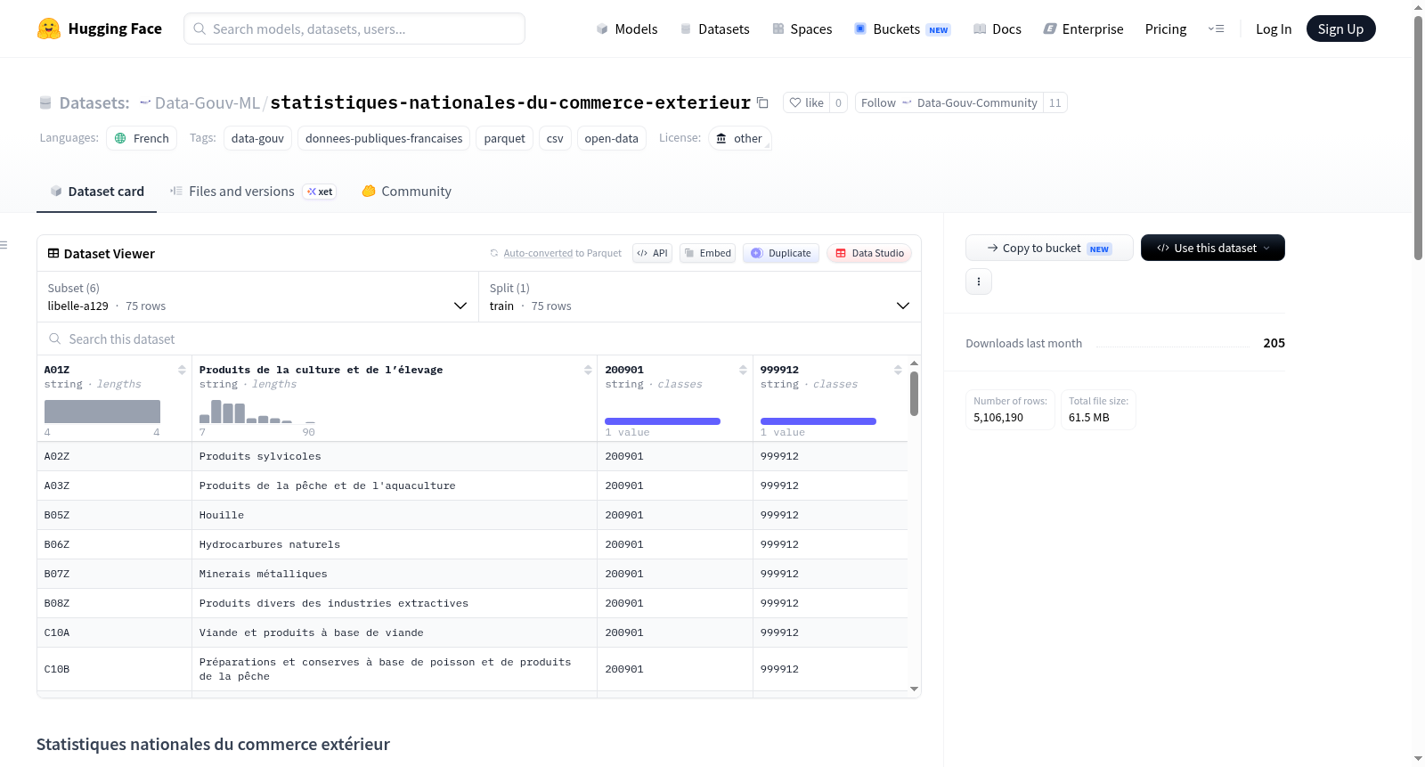Click the Search this dataset field
The image size is (1425, 767).
click(479, 339)
